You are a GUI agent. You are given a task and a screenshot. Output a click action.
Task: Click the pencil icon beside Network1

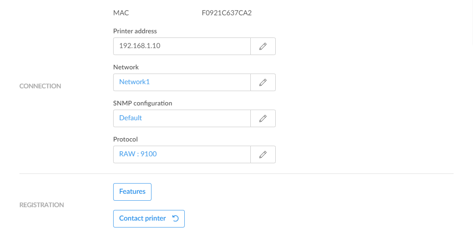click(x=263, y=82)
